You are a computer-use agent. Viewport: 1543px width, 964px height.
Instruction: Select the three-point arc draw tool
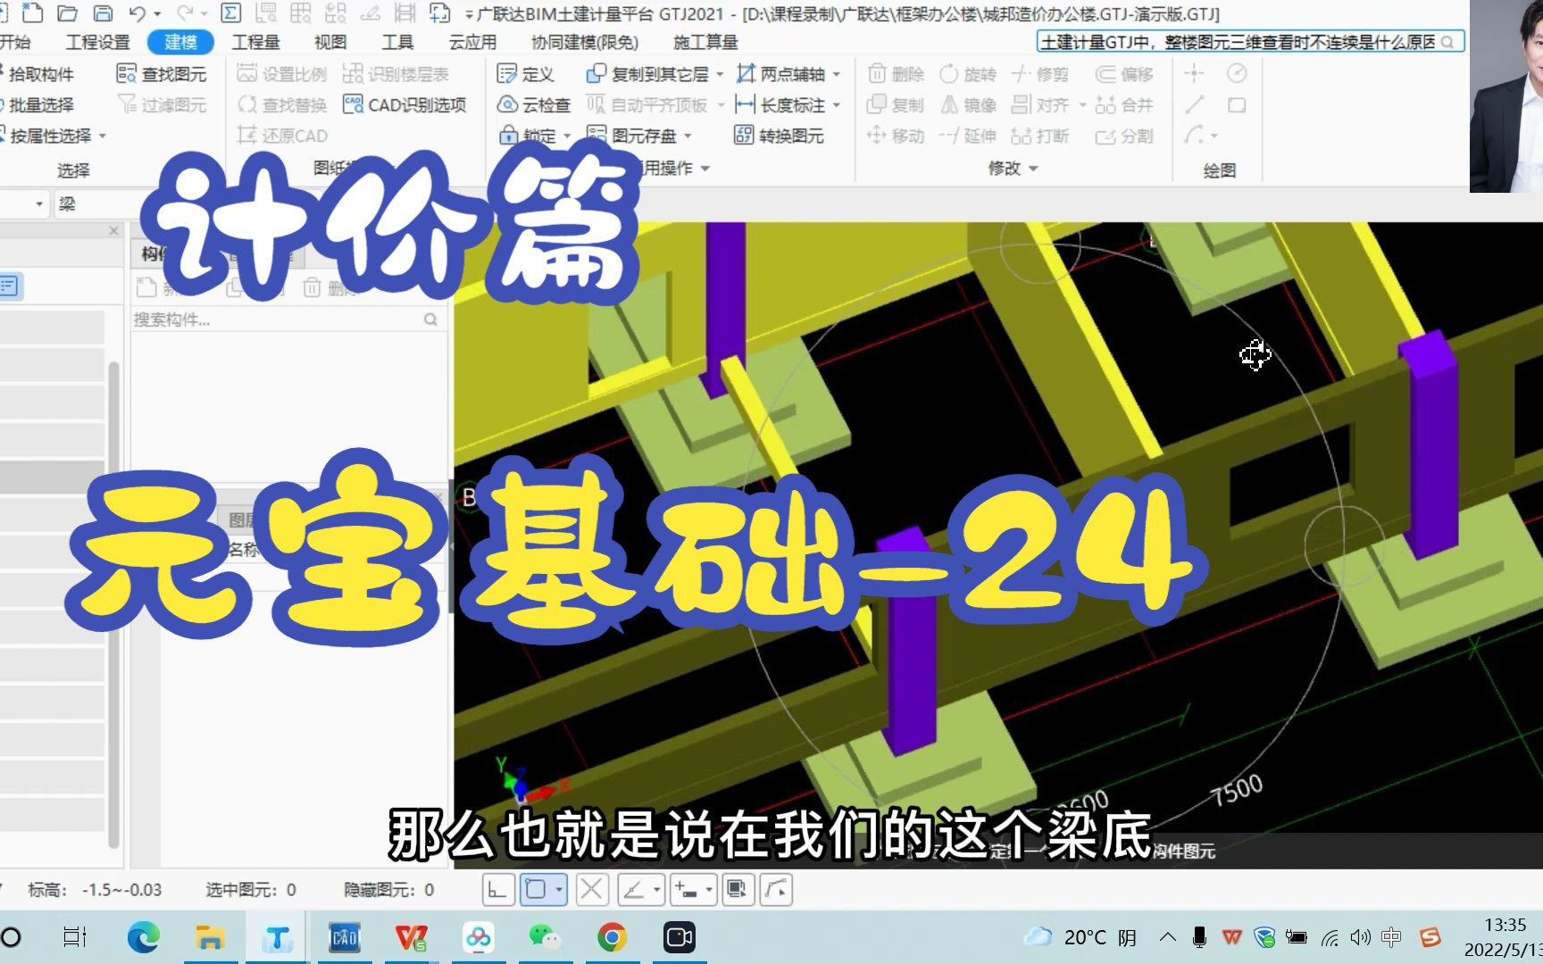1194,135
